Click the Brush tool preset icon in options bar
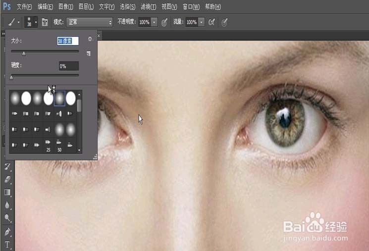 coord(11,22)
